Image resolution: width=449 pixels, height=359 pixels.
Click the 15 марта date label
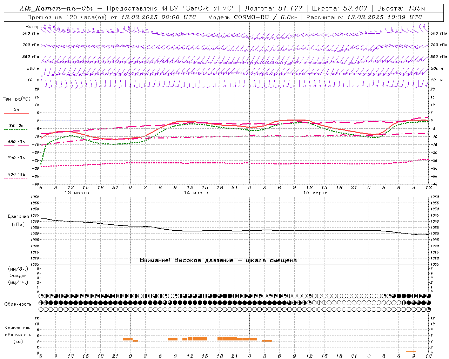(316, 193)
